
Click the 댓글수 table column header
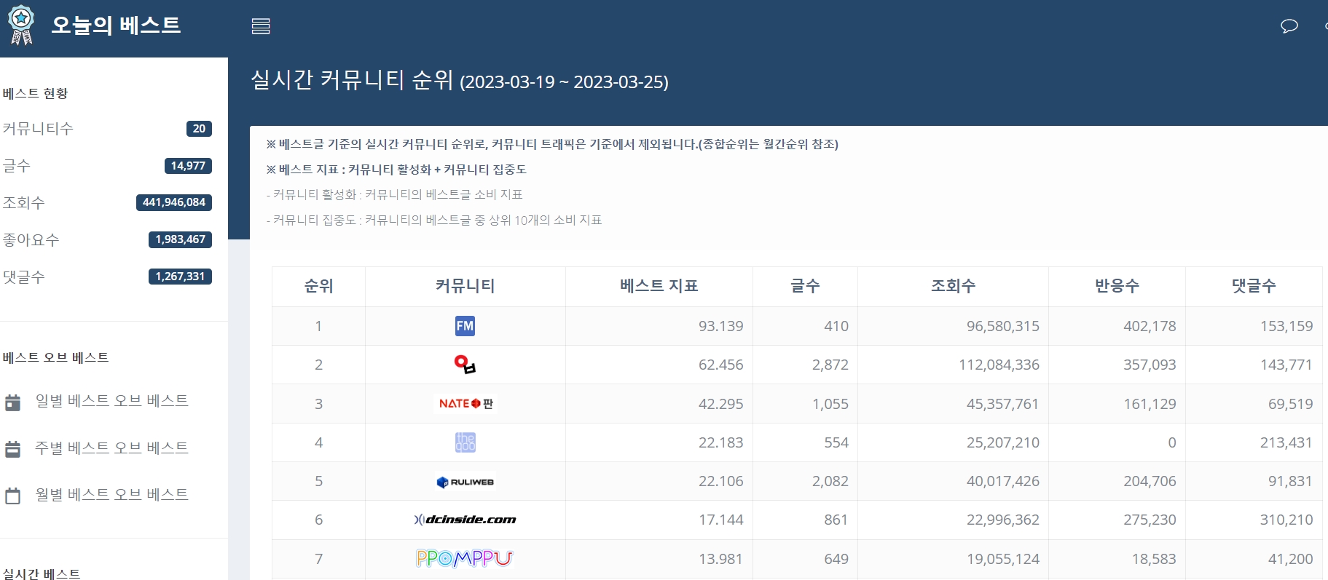click(1254, 286)
